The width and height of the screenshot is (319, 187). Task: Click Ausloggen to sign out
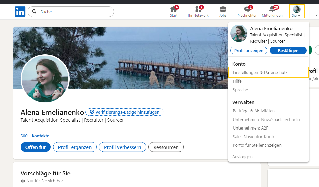point(242,157)
